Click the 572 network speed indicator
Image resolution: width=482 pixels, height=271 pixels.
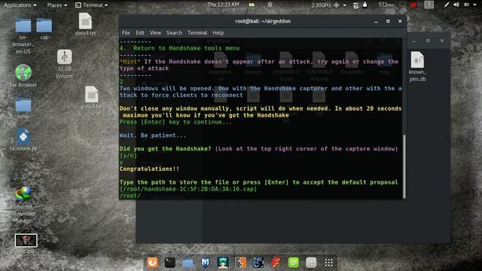386,5
